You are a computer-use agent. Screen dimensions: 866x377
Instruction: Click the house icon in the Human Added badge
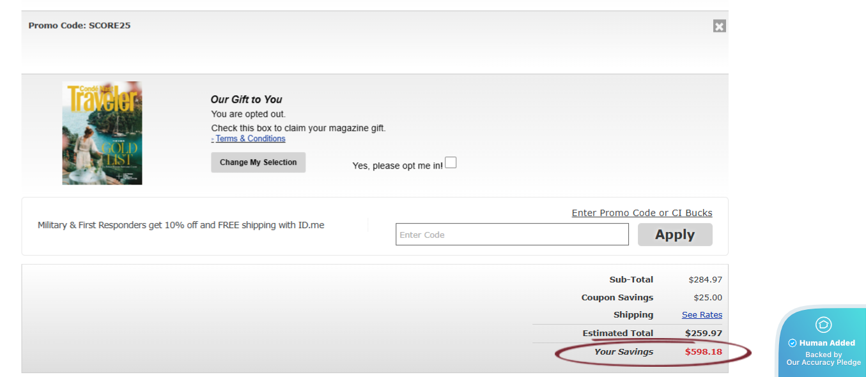click(823, 325)
